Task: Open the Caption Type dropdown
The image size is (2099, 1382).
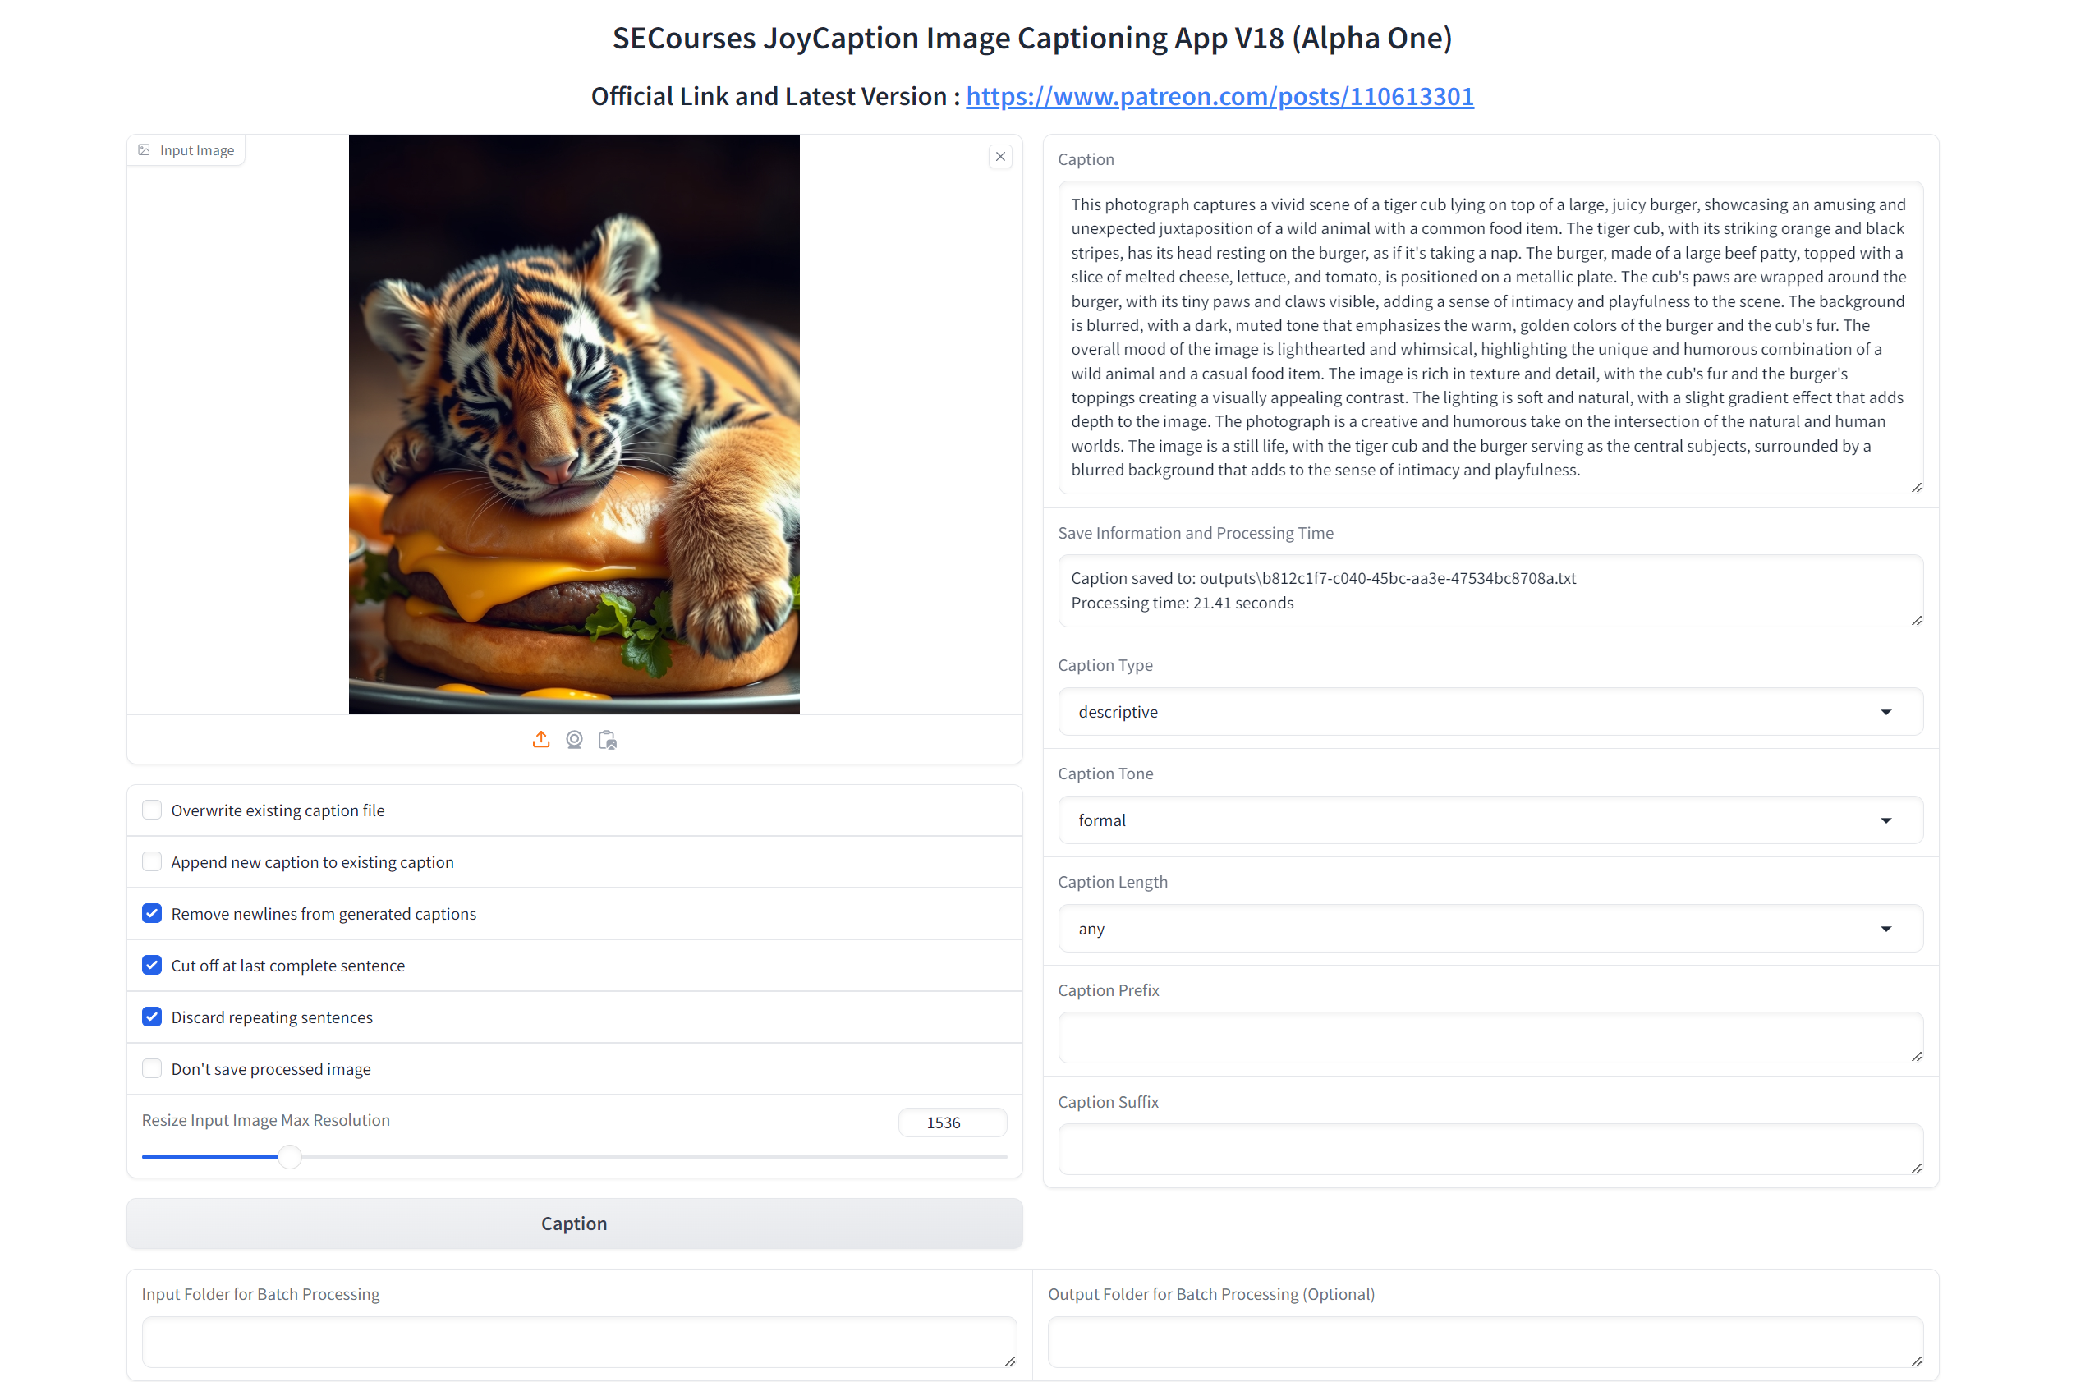Action: (x=1490, y=712)
